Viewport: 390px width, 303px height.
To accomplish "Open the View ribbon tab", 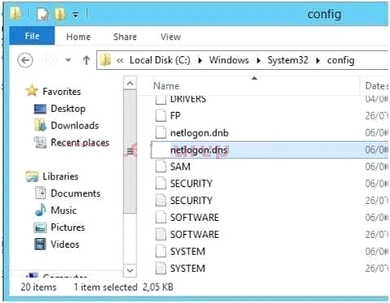I will click(171, 37).
